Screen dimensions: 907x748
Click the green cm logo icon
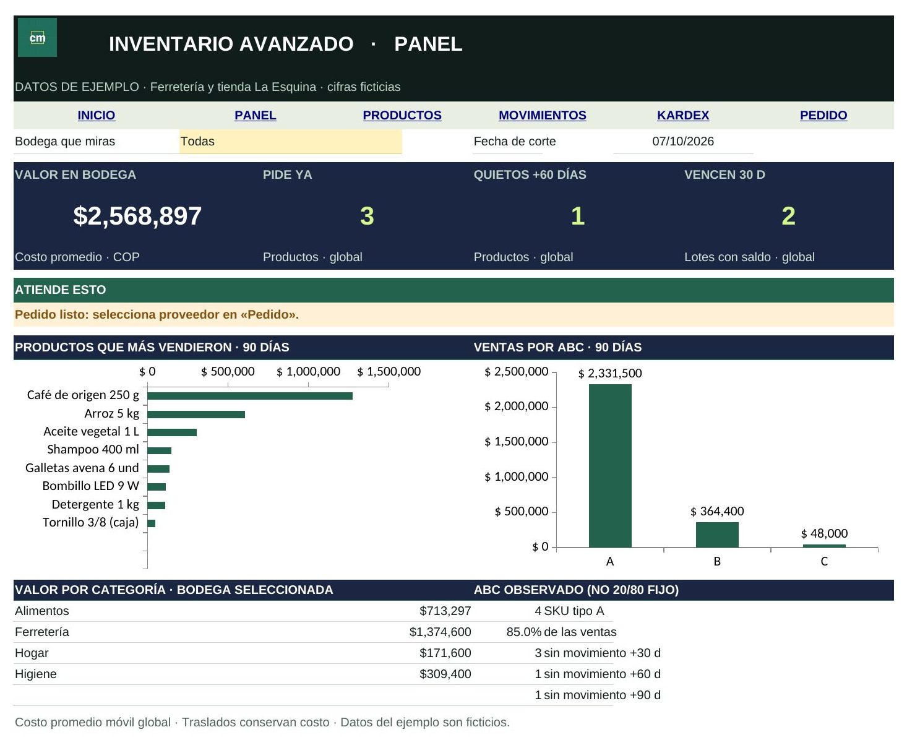coord(37,38)
